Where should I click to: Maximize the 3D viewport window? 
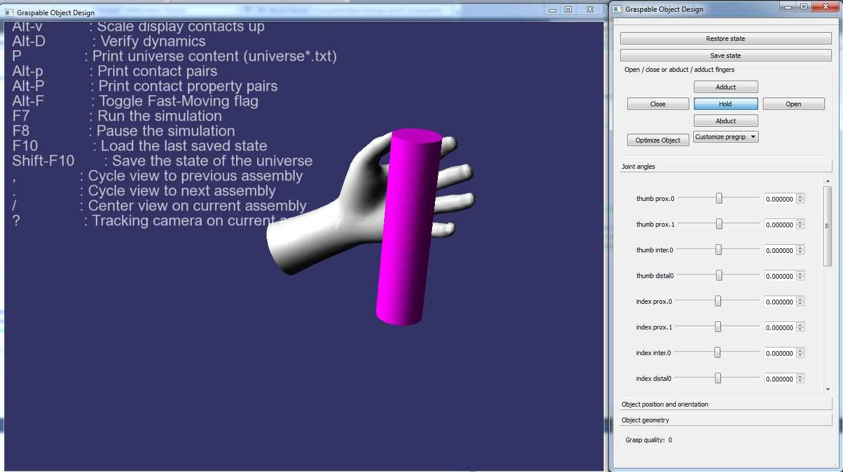coord(568,10)
